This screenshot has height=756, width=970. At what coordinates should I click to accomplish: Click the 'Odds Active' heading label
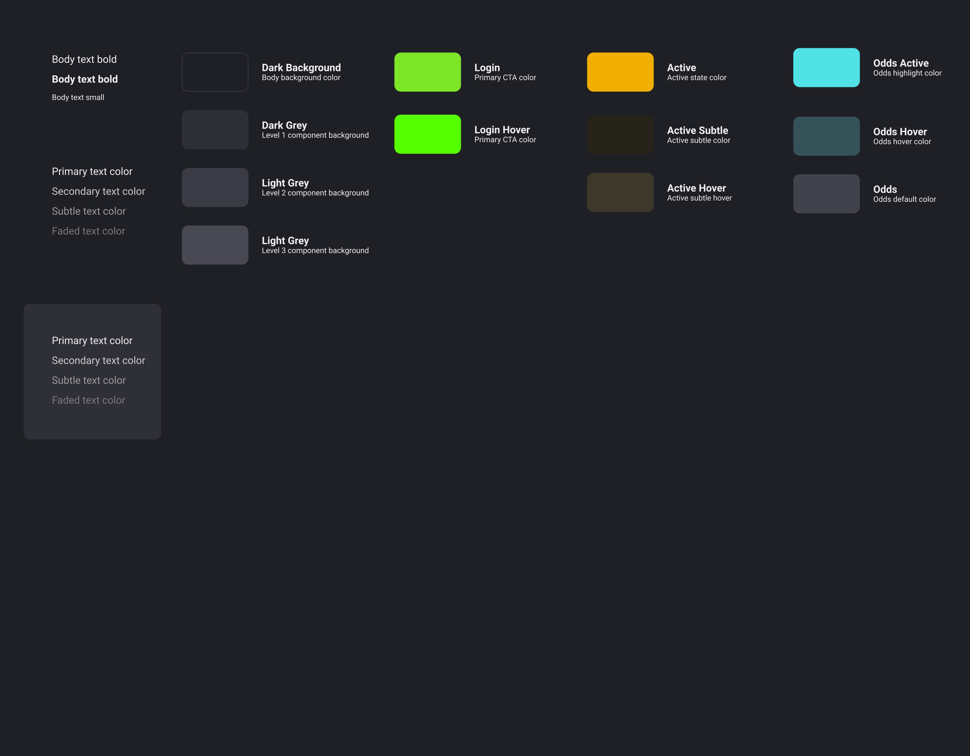[901, 63]
